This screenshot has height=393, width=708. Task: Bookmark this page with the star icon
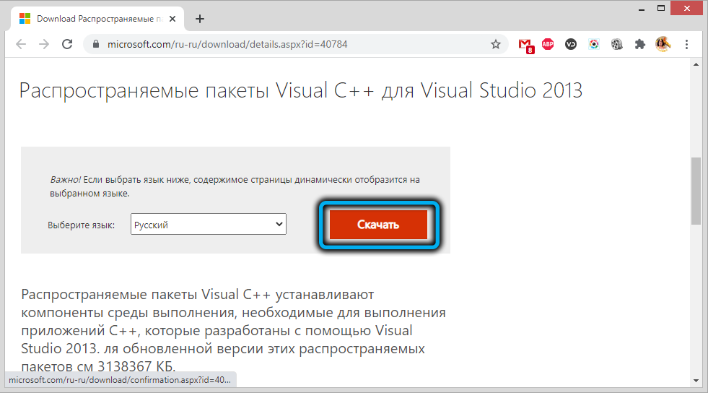coord(496,44)
